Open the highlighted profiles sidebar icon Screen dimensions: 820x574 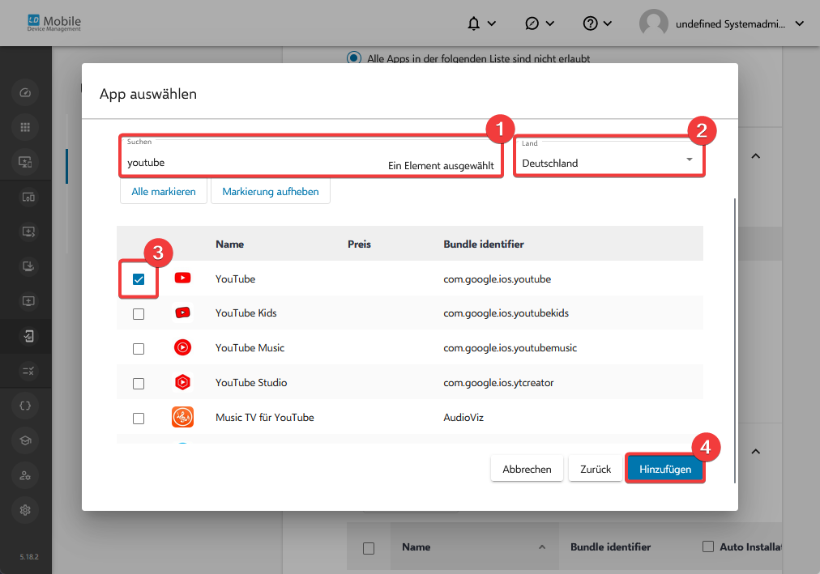click(28, 336)
